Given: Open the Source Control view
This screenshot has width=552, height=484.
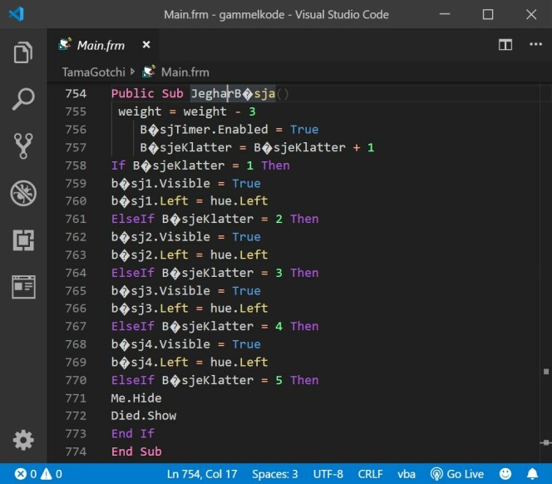Looking at the screenshot, I should (23, 146).
